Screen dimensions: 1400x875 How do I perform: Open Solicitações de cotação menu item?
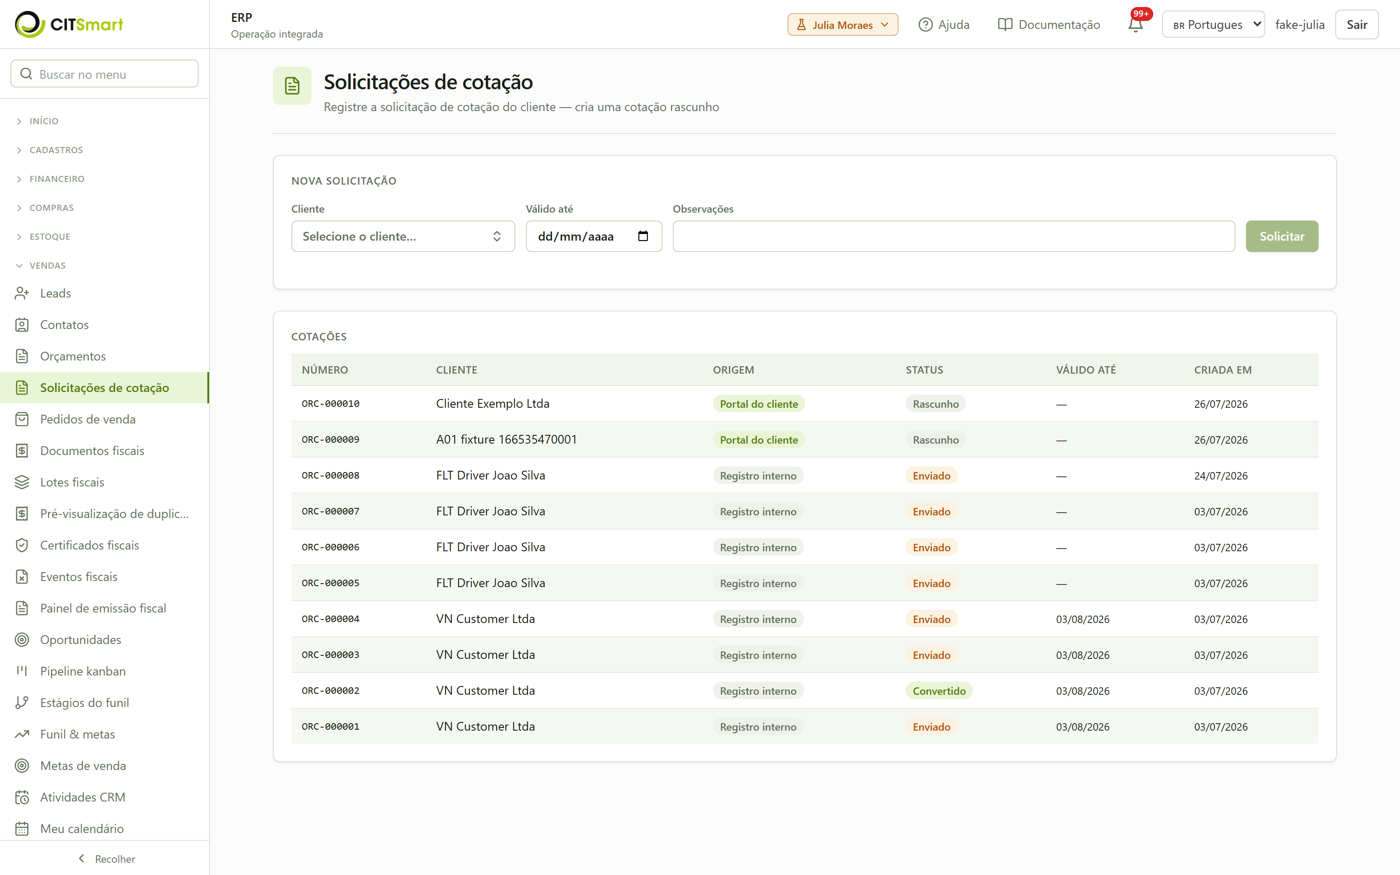coord(104,388)
